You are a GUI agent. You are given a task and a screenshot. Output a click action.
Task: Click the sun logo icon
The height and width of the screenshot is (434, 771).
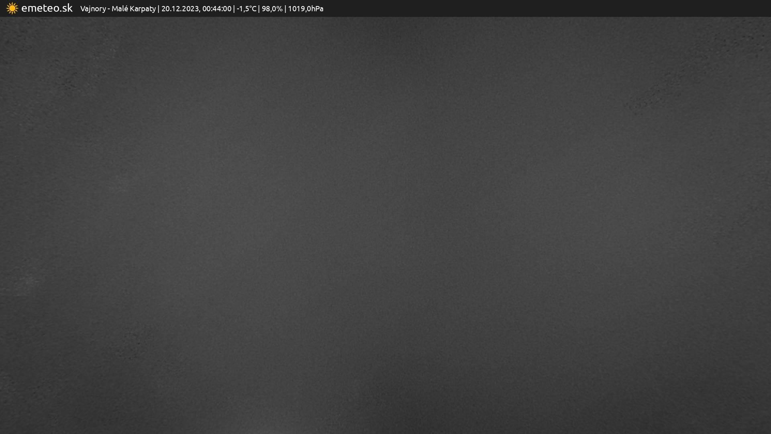(12, 8)
